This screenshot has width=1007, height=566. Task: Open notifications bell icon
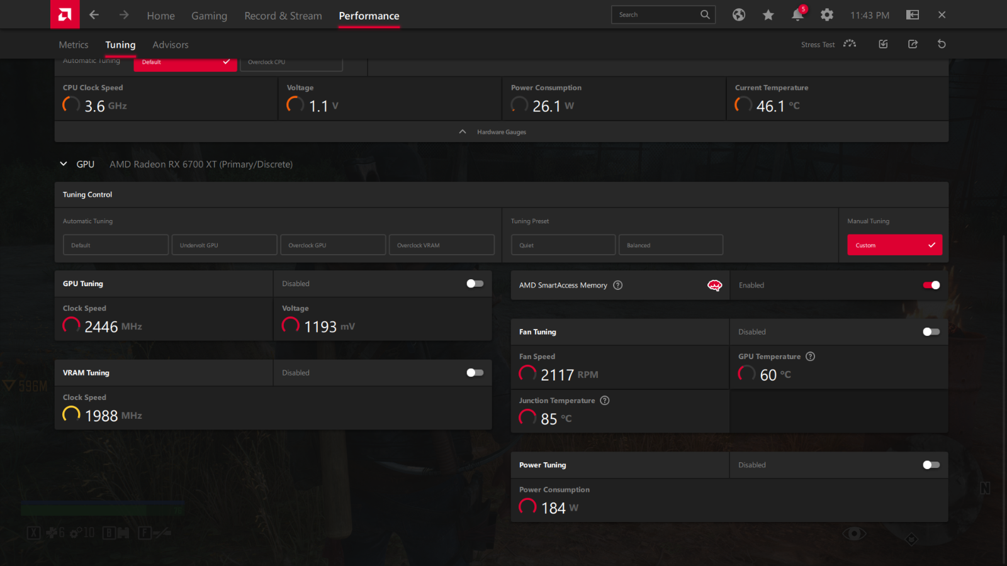point(797,14)
